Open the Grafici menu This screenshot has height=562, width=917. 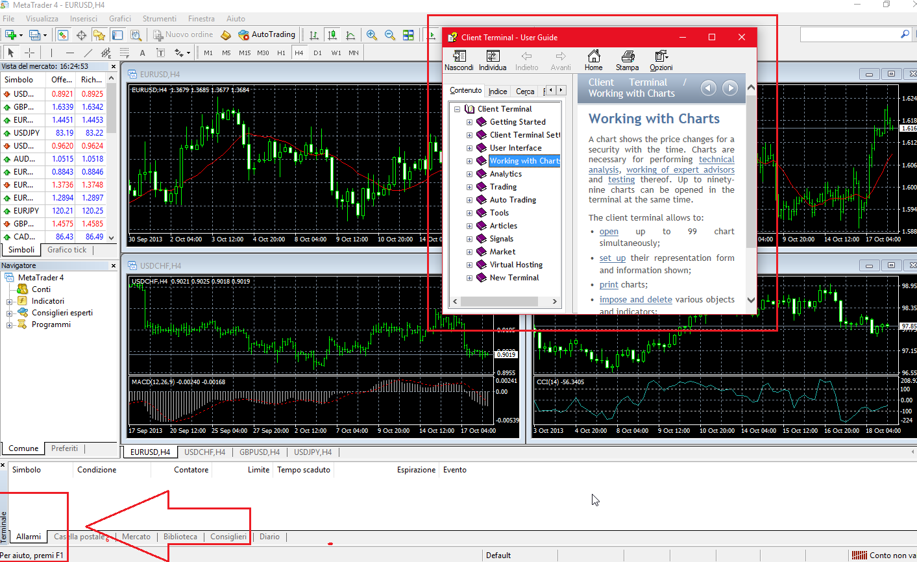[x=120, y=19]
